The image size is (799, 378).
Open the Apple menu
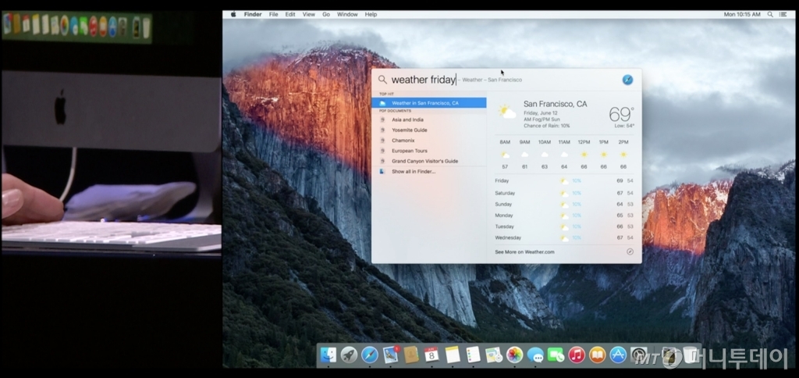pos(233,14)
